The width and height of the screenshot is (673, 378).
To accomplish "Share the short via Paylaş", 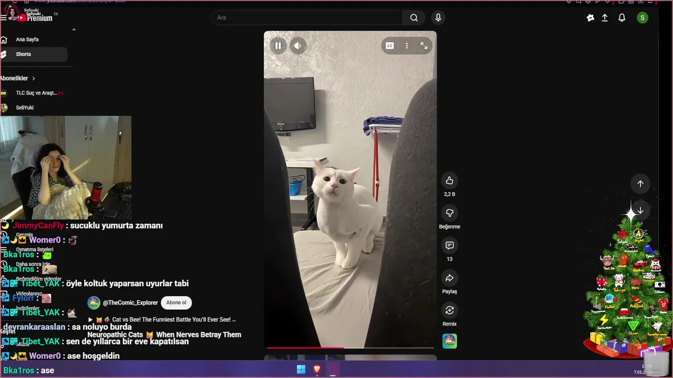I will [450, 278].
